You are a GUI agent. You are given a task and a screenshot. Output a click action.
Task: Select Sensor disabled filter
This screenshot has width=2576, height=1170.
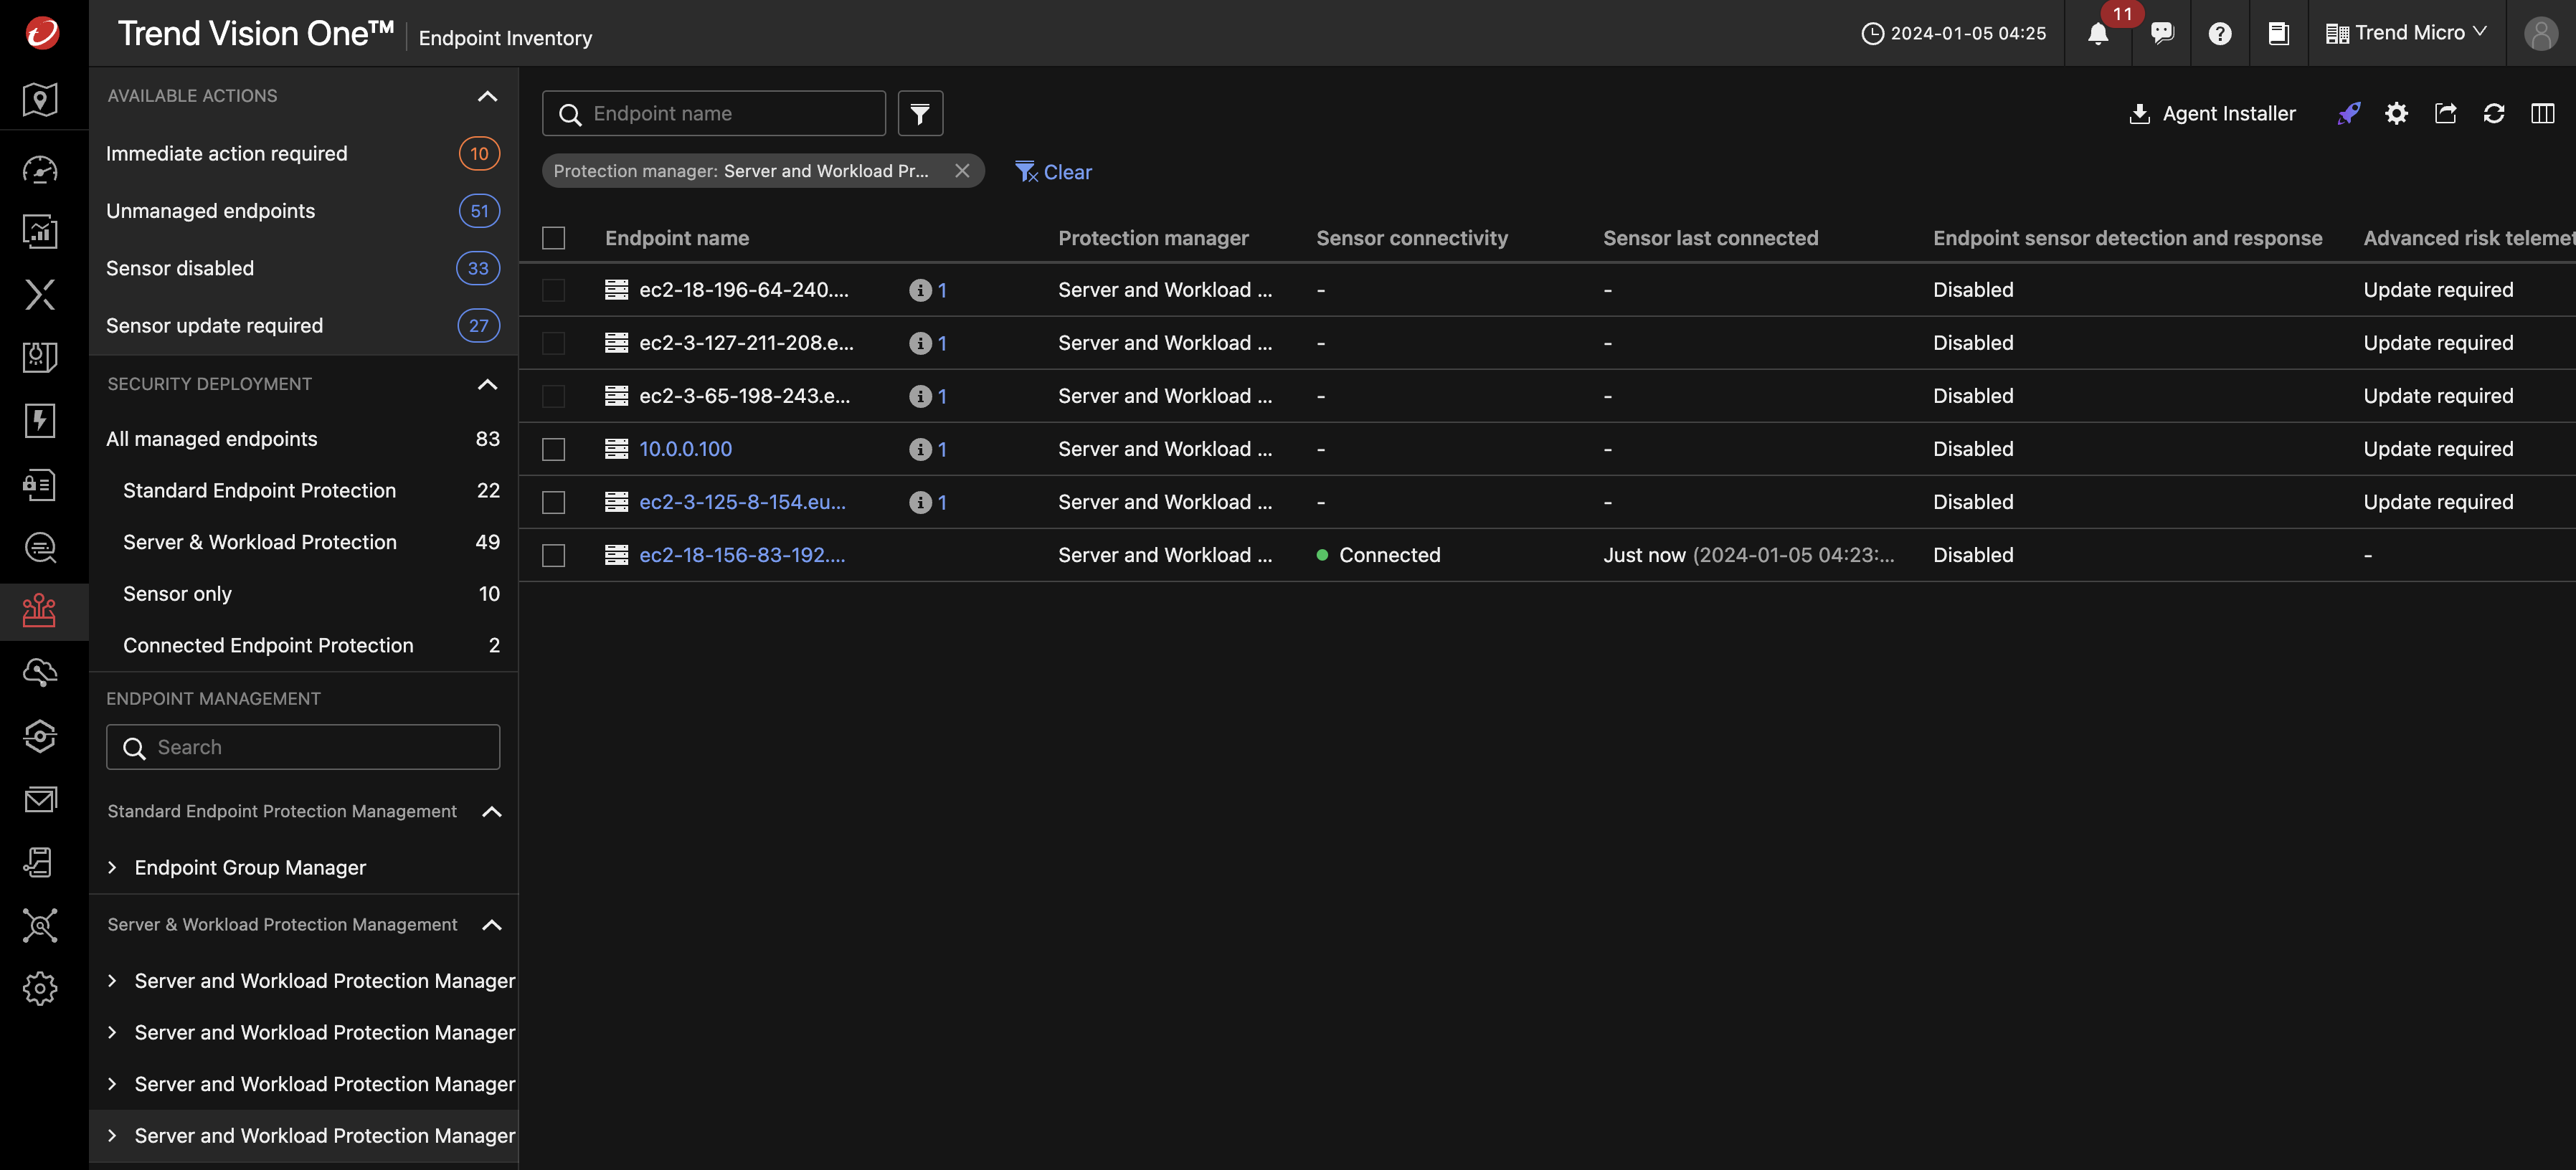pyautogui.click(x=303, y=268)
